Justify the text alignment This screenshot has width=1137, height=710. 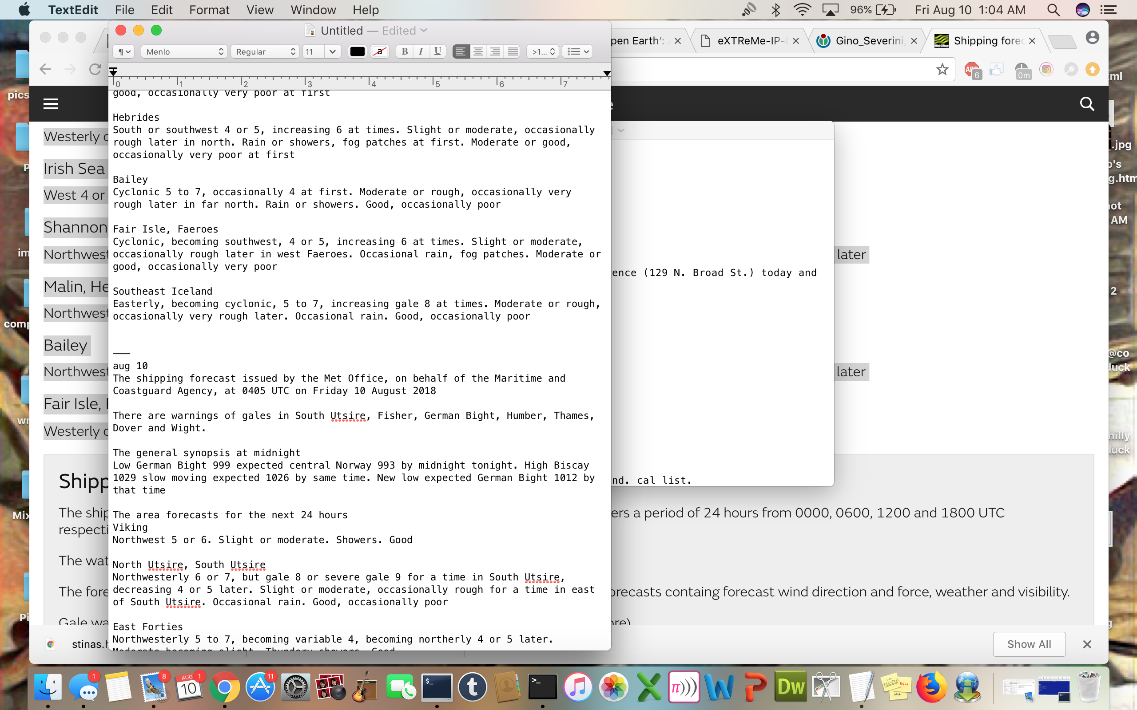pyautogui.click(x=513, y=51)
